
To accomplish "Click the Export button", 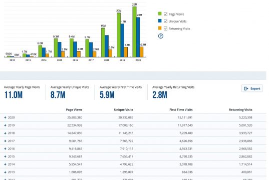I will (x=252, y=88).
